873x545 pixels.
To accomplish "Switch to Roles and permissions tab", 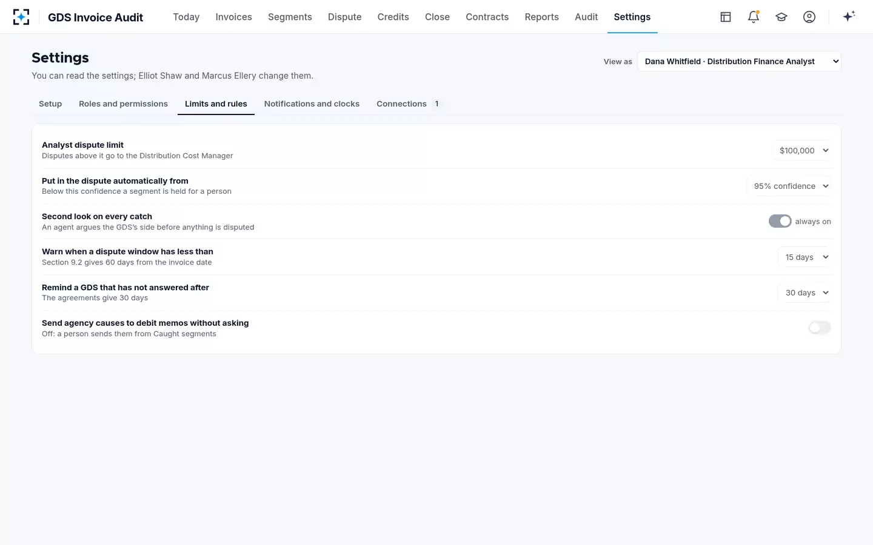I will point(123,104).
